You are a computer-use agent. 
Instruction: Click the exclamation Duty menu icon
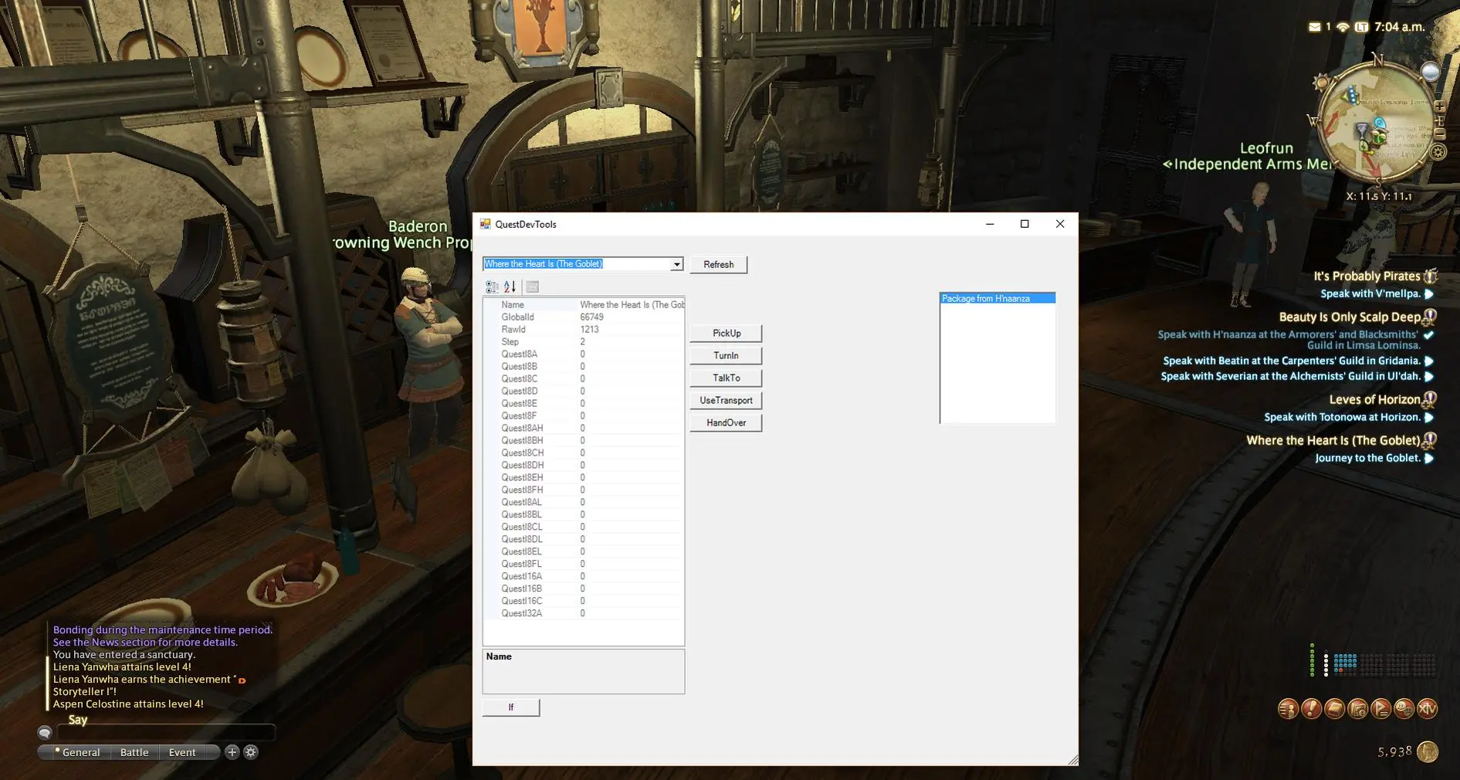(1311, 709)
